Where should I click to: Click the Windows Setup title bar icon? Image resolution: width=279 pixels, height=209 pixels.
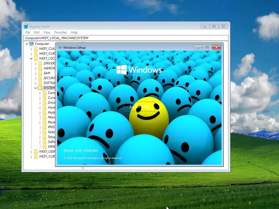[x=60, y=47]
